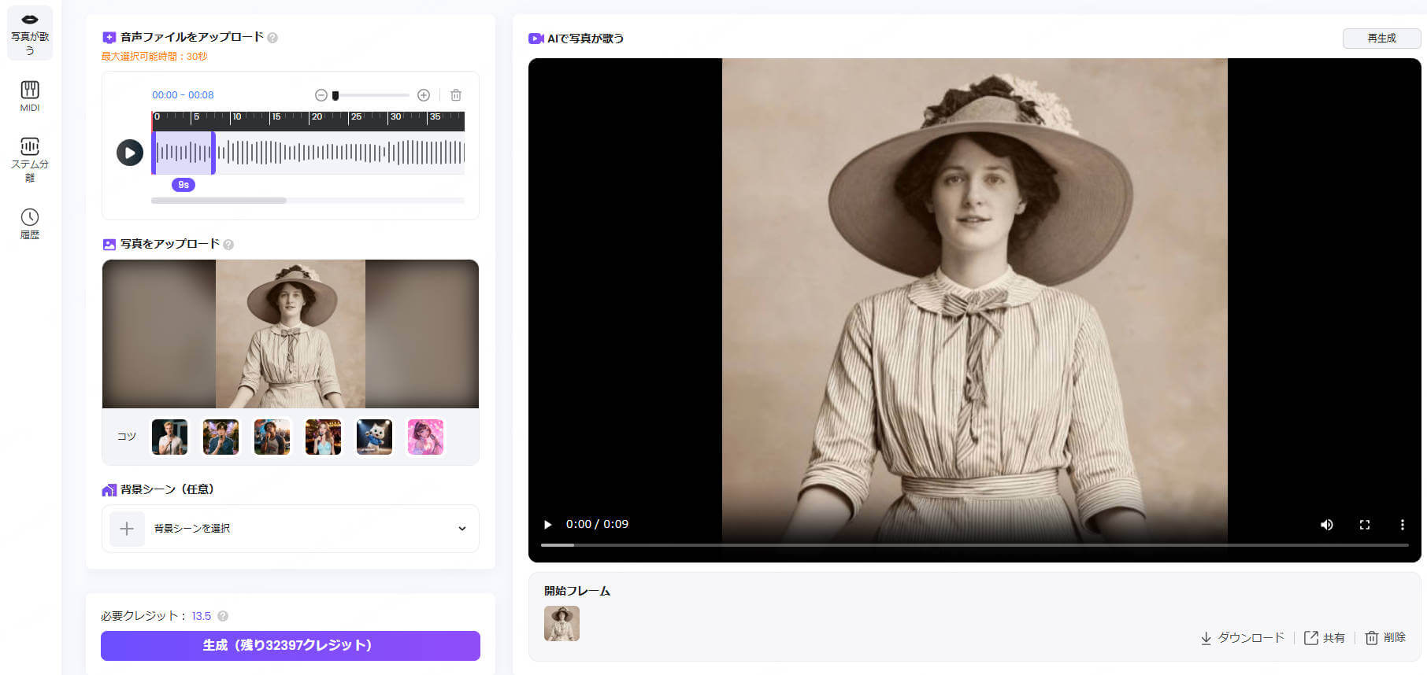
Task: Click the 0:00 / 0:09 video time display
Action: click(x=597, y=525)
